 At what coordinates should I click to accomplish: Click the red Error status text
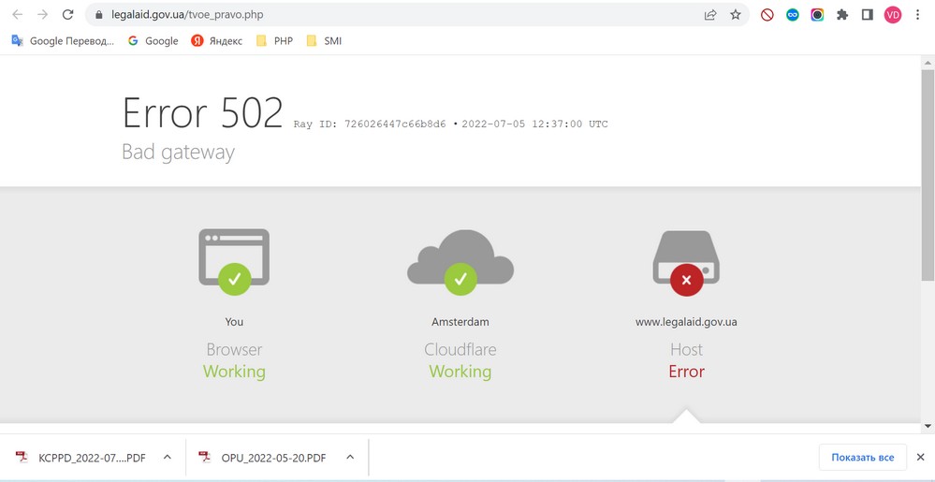coord(686,372)
